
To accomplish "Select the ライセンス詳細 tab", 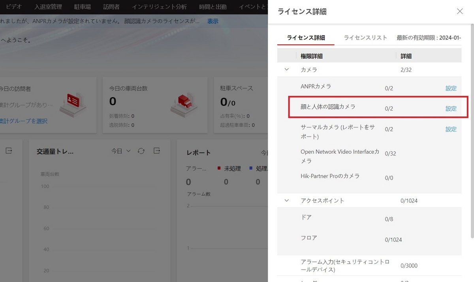I will click(306, 38).
